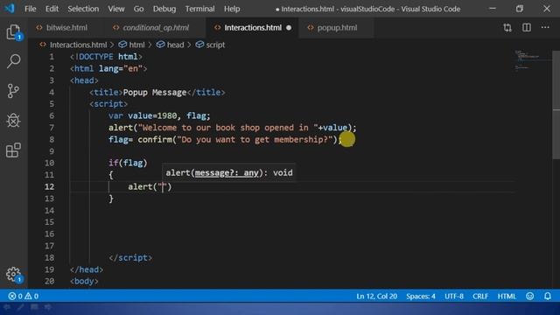The image size is (560, 315).
Task: Switch to the bitwise.html tab
Action: (66, 27)
